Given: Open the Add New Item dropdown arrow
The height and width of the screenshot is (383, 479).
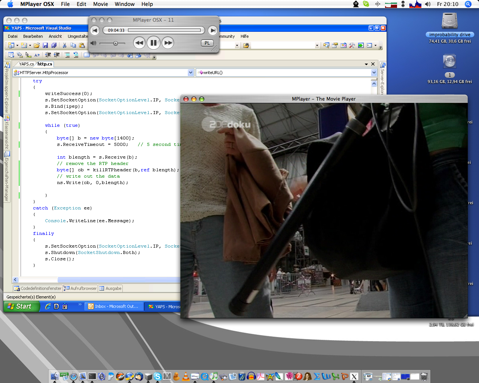Looking at the screenshot, I should coord(30,46).
